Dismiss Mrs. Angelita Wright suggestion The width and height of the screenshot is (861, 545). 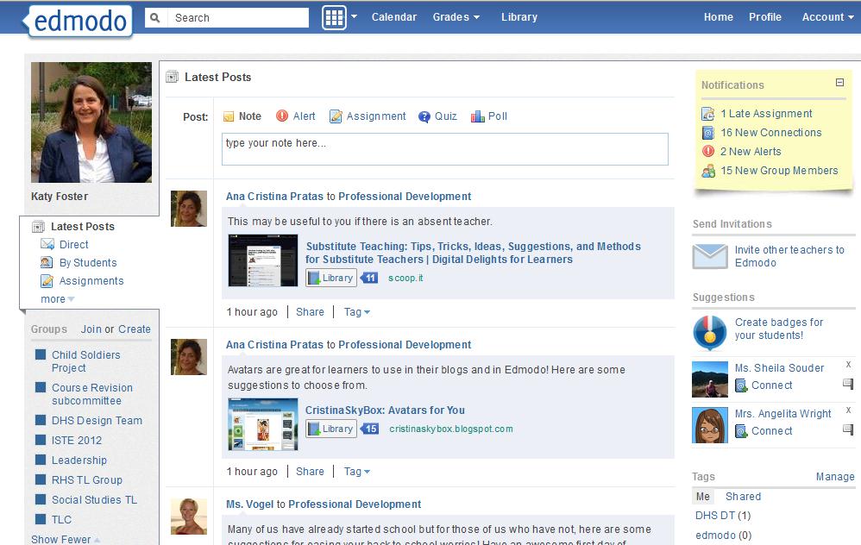point(848,410)
